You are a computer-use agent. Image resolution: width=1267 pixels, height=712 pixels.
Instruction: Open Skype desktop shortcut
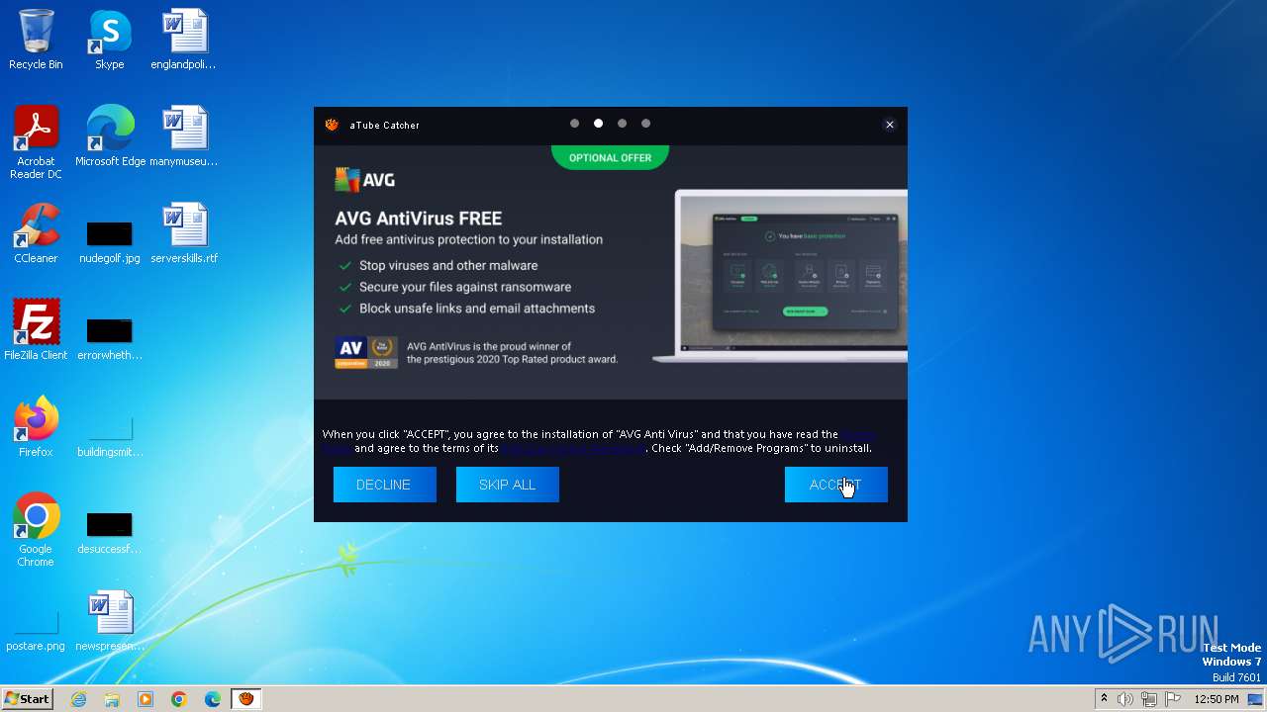point(109,40)
